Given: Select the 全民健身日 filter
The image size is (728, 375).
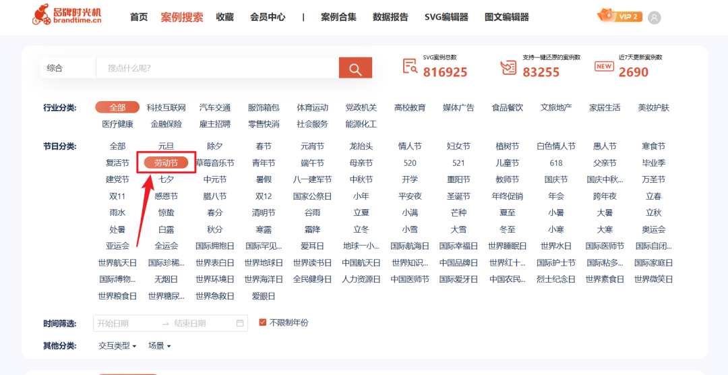Looking at the screenshot, I should coord(313,279).
